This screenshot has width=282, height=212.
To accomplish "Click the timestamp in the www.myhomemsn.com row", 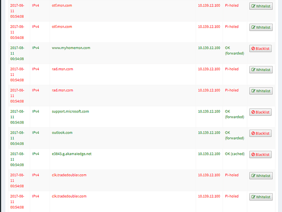I will 17,53.
